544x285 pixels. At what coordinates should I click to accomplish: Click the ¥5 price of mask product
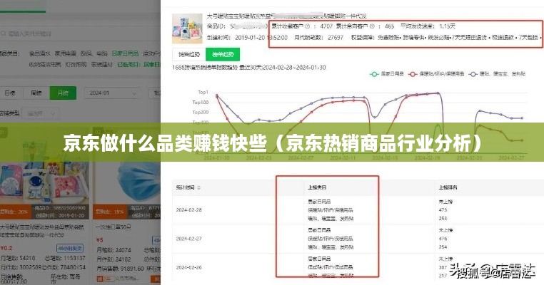[x=99, y=240]
